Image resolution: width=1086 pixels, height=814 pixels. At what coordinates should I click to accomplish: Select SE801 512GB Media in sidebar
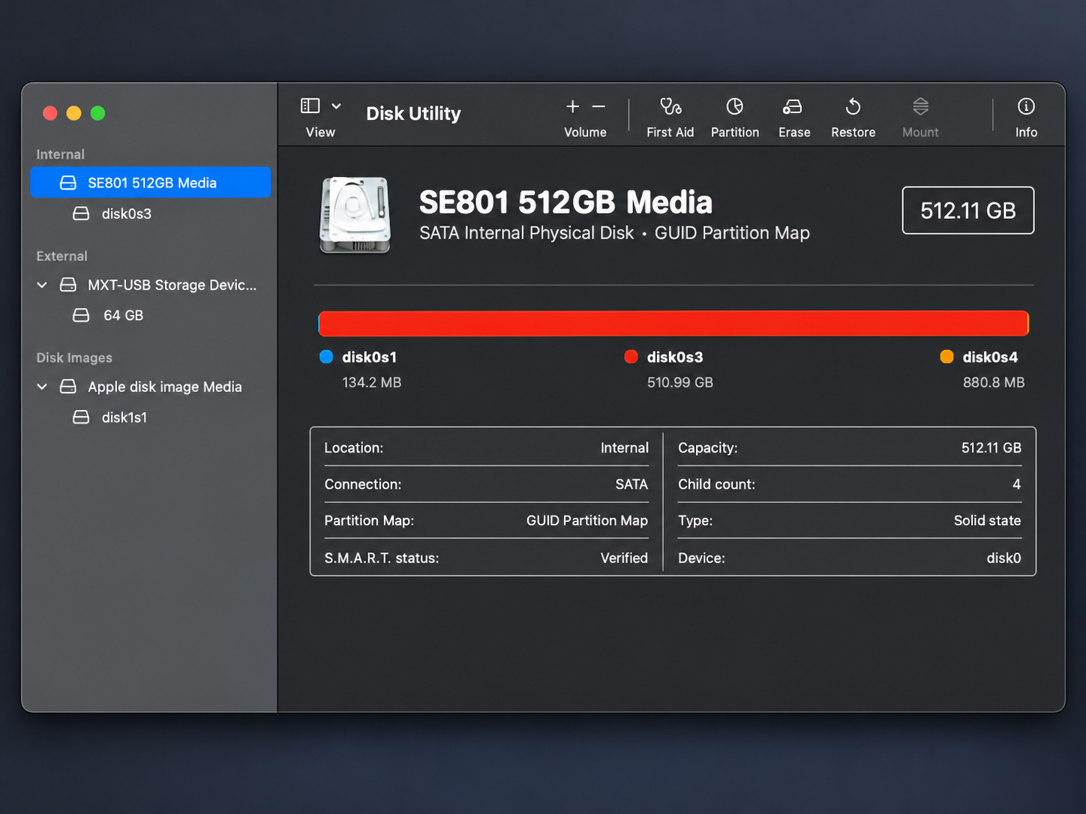point(150,183)
